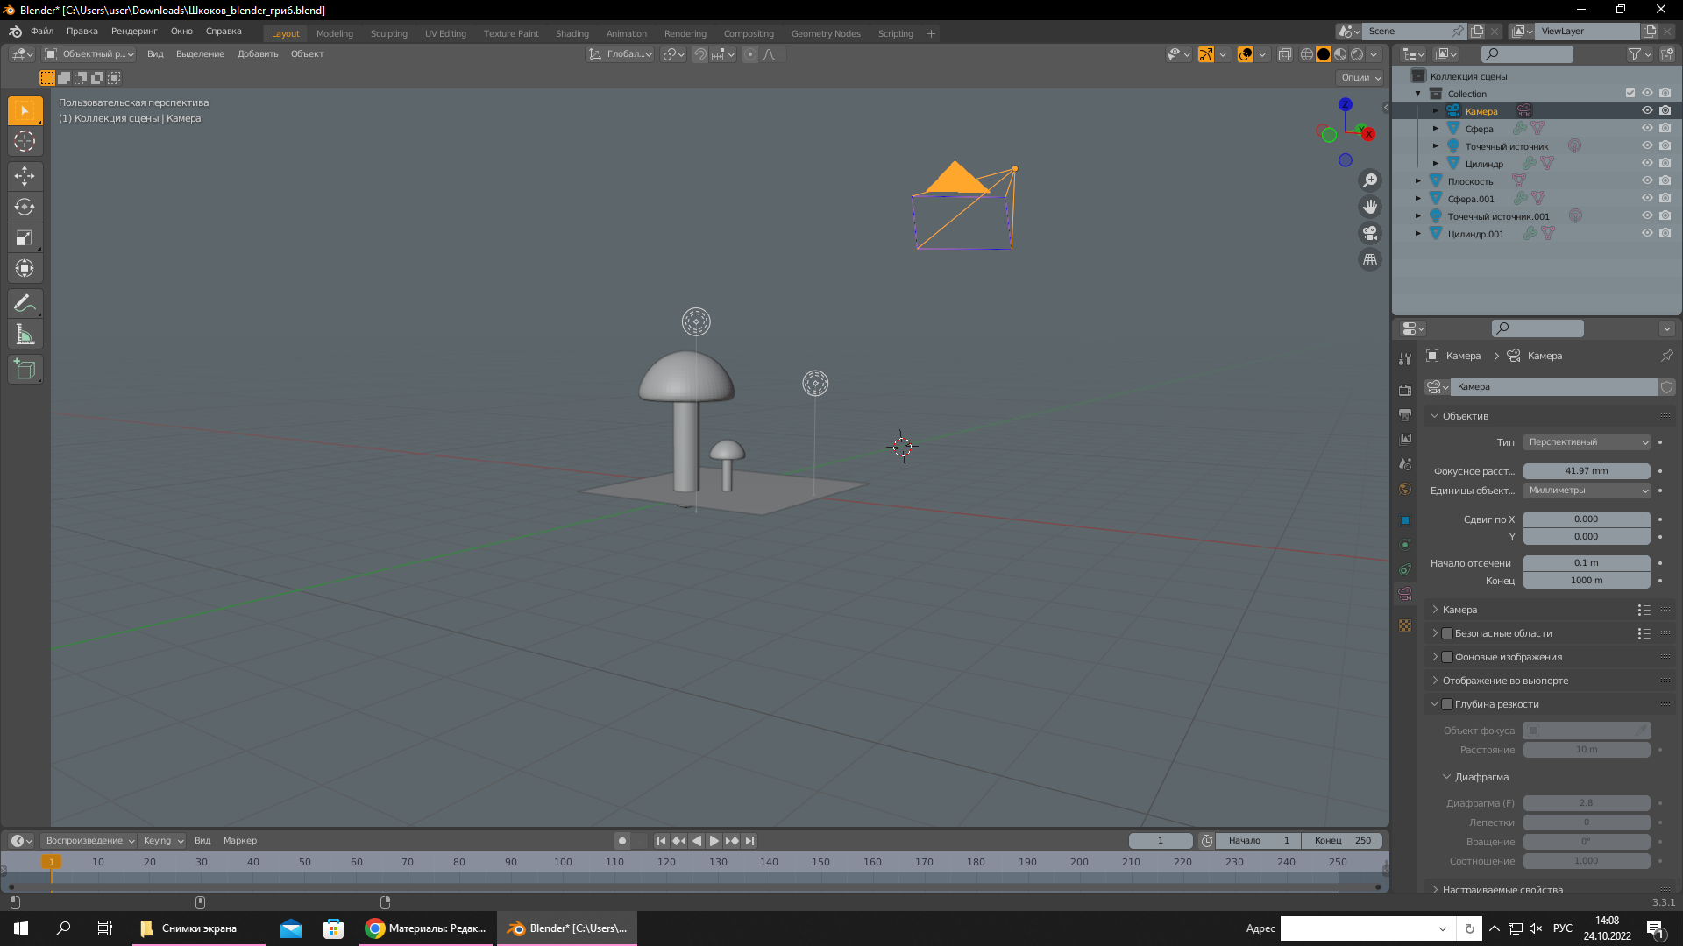
Task: Open the Texture properties tab icon
Action: click(1405, 625)
